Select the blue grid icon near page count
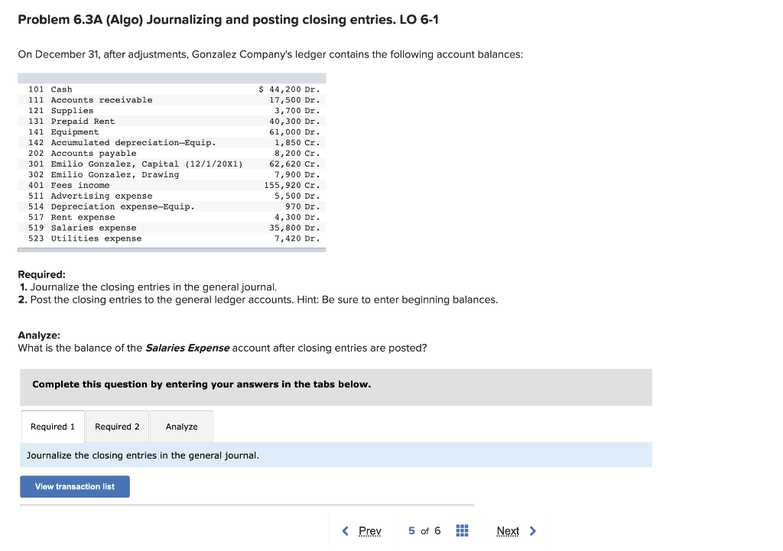Image resolution: width=783 pixels, height=551 pixels. 462,530
